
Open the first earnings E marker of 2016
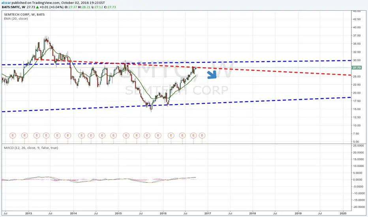click(171, 135)
